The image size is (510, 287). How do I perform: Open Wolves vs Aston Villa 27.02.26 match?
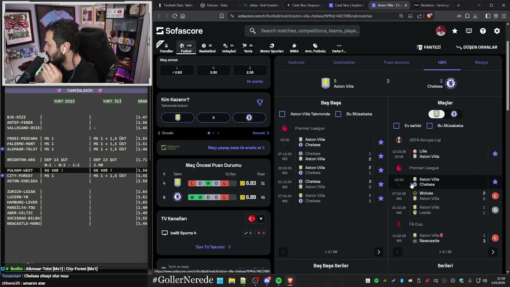[x=445, y=196]
